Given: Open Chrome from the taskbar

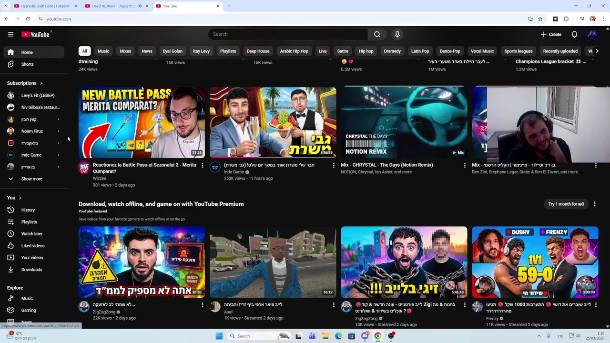Looking at the screenshot, I should (x=377, y=336).
